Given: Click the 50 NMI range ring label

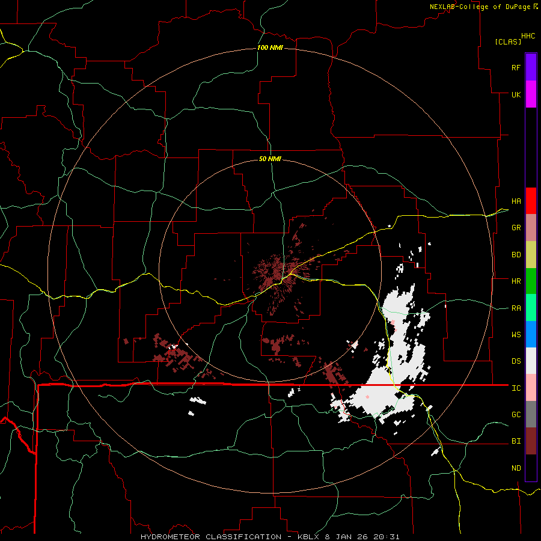Looking at the screenshot, I should [x=270, y=159].
